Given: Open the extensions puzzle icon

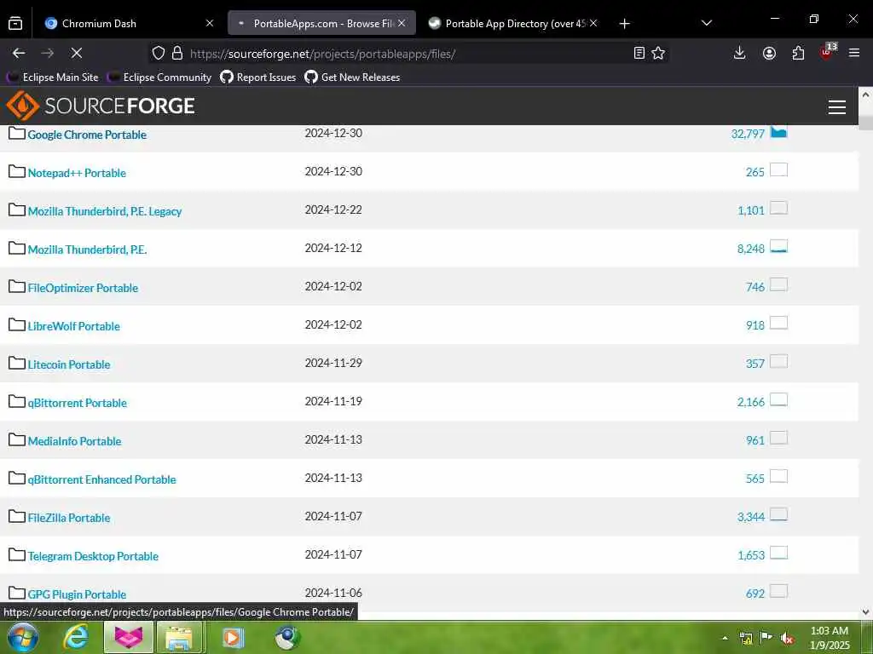Looking at the screenshot, I should pyautogui.click(x=798, y=54).
